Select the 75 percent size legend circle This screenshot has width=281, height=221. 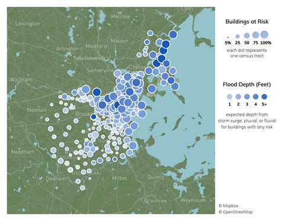point(256,35)
